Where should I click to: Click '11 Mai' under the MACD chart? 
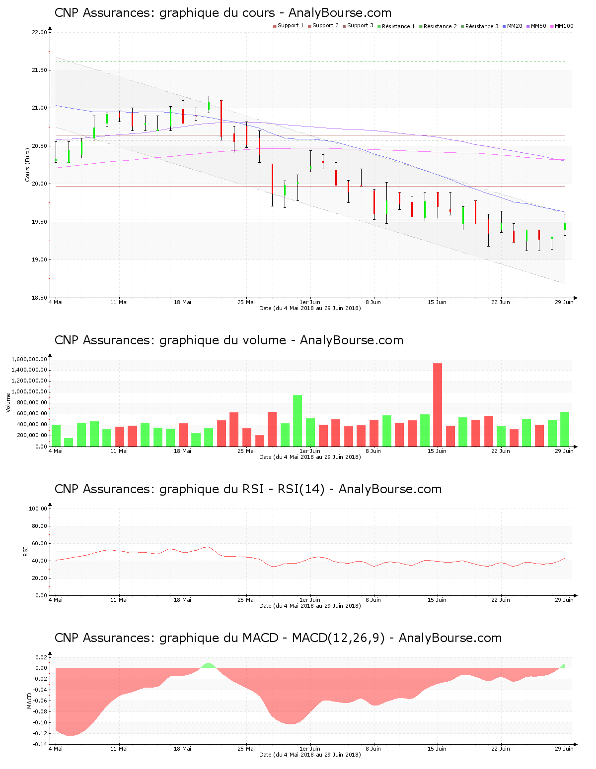[x=119, y=749]
